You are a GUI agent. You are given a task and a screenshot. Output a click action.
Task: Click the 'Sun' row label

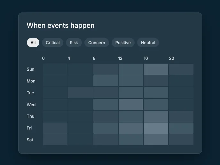(30, 69)
